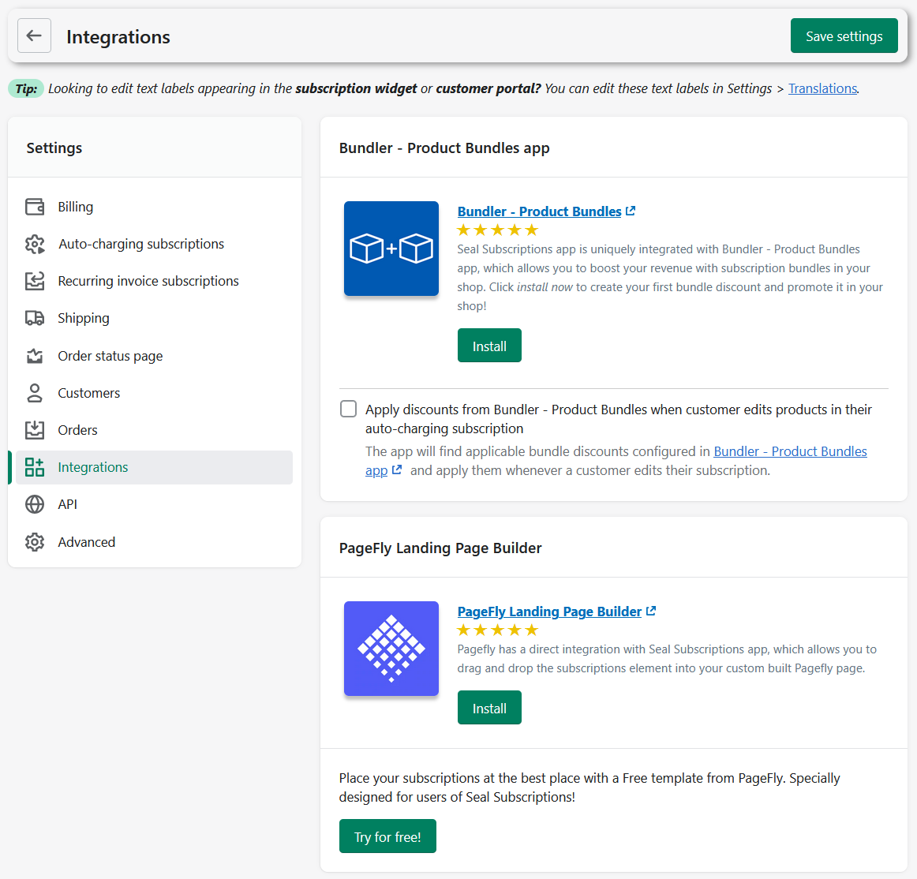Click the API globe icon
Image resolution: width=917 pixels, height=879 pixels.
[x=35, y=504]
